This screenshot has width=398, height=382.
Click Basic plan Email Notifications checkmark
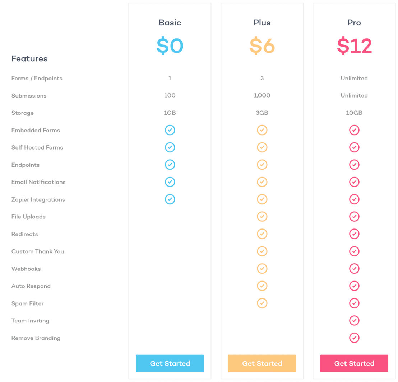pyautogui.click(x=170, y=182)
